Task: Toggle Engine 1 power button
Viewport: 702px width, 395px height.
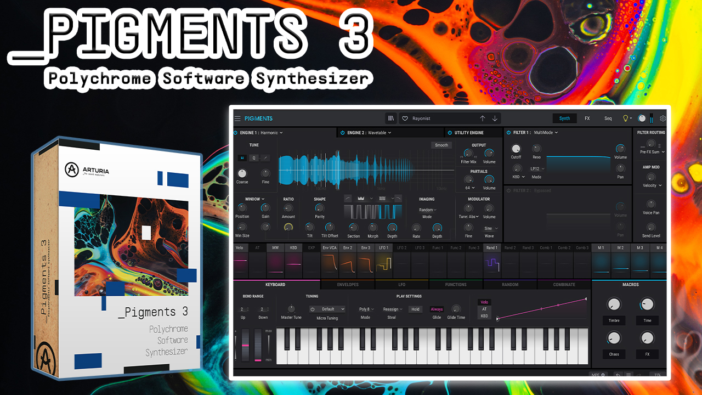Action: pyautogui.click(x=236, y=133)
